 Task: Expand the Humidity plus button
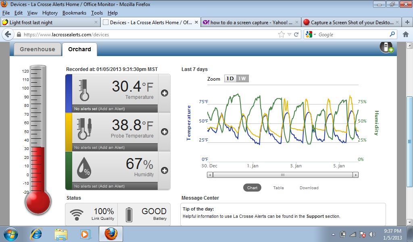165,170
